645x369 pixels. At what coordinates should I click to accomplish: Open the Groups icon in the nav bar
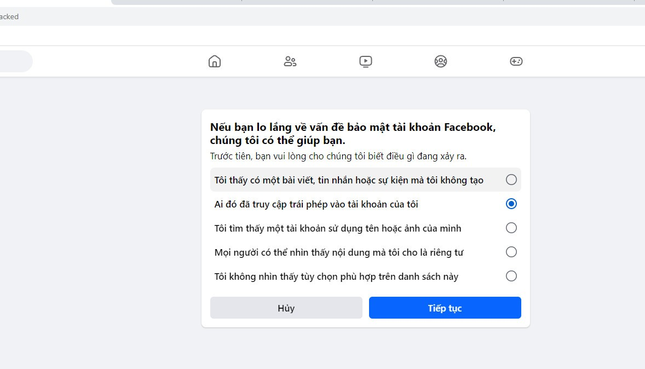pyautogui.click(x=441, y=61)
